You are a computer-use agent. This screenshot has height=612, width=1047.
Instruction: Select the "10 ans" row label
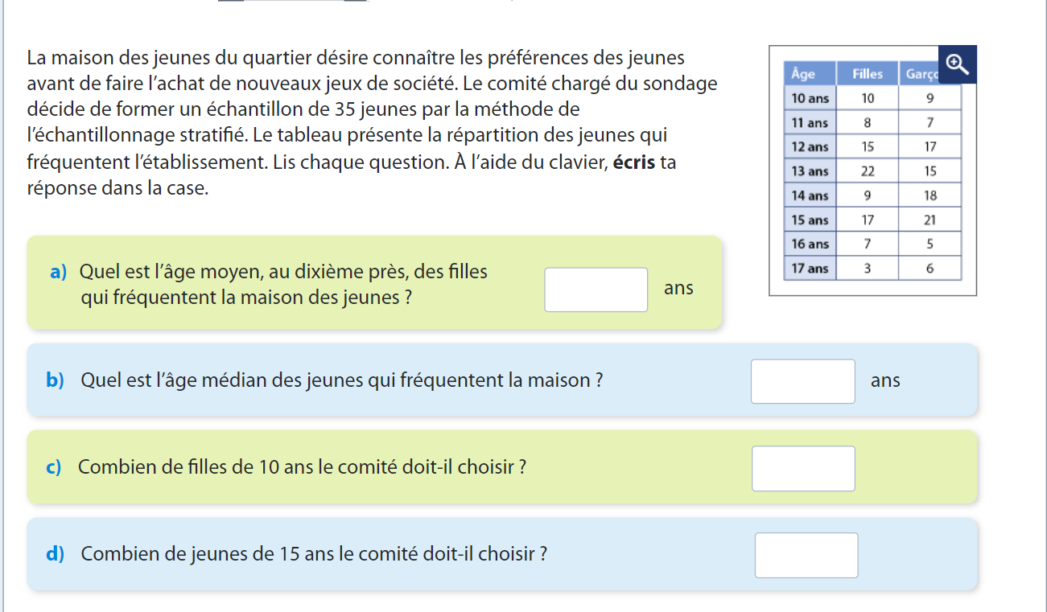tap(810, 98)
